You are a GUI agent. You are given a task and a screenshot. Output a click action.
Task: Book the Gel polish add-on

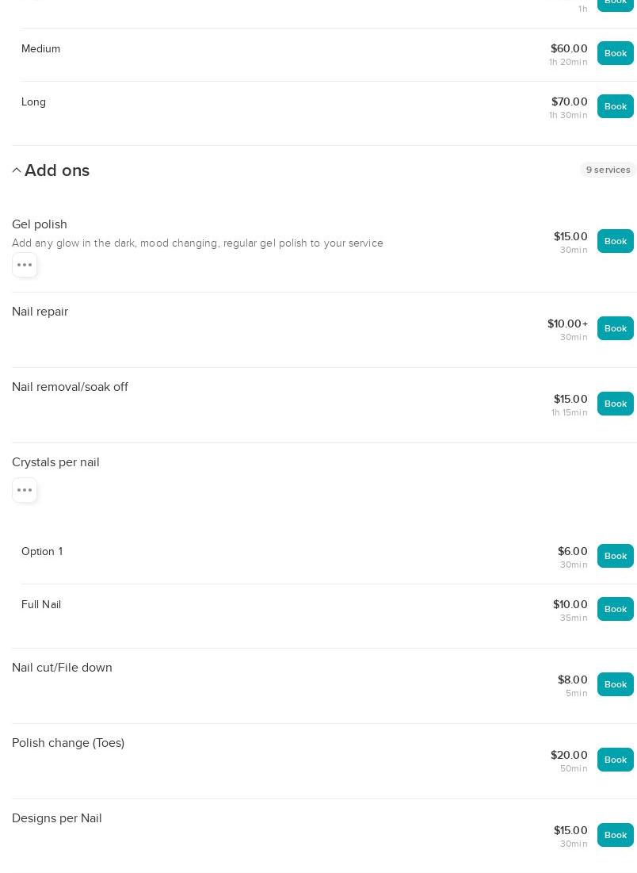point(615,241)
